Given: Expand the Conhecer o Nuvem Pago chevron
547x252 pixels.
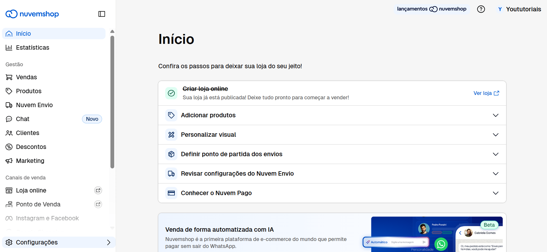Looking at the screenshot, I should click(496, 193).
